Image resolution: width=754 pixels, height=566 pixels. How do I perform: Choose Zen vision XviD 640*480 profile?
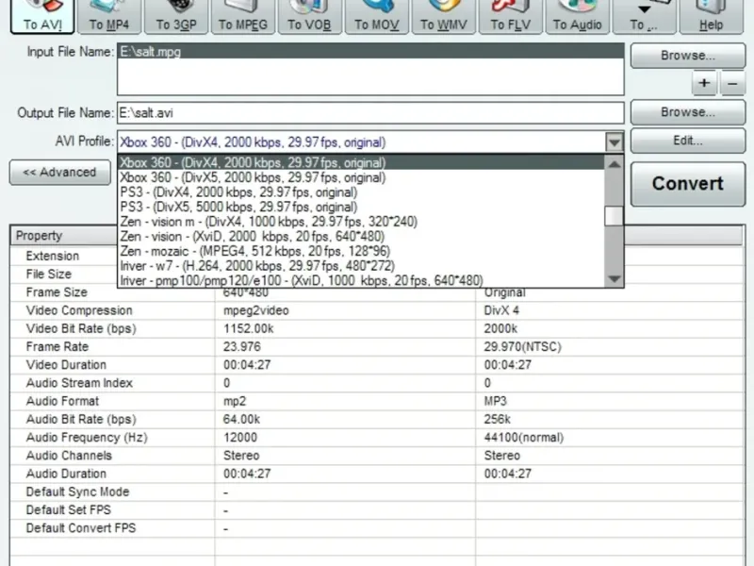pyautogui.click(x=253, y=237)
